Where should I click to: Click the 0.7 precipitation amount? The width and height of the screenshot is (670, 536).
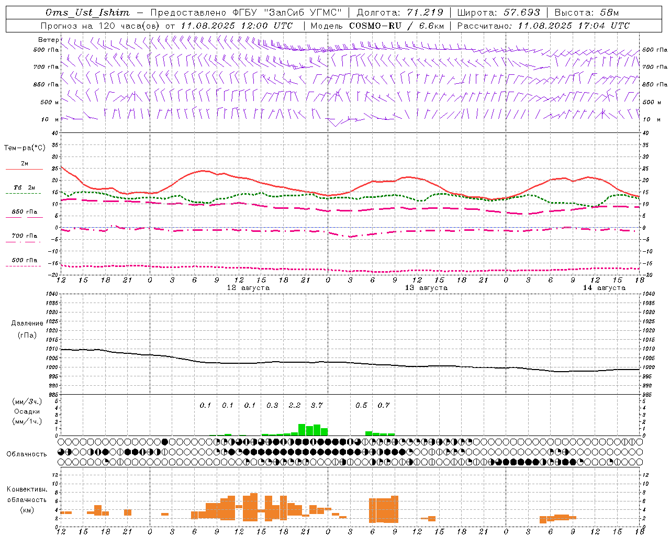(x=384, y=405)
